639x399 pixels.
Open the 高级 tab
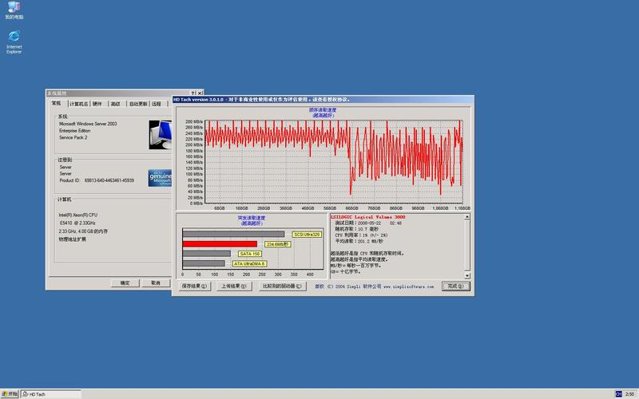click(116, 104)
